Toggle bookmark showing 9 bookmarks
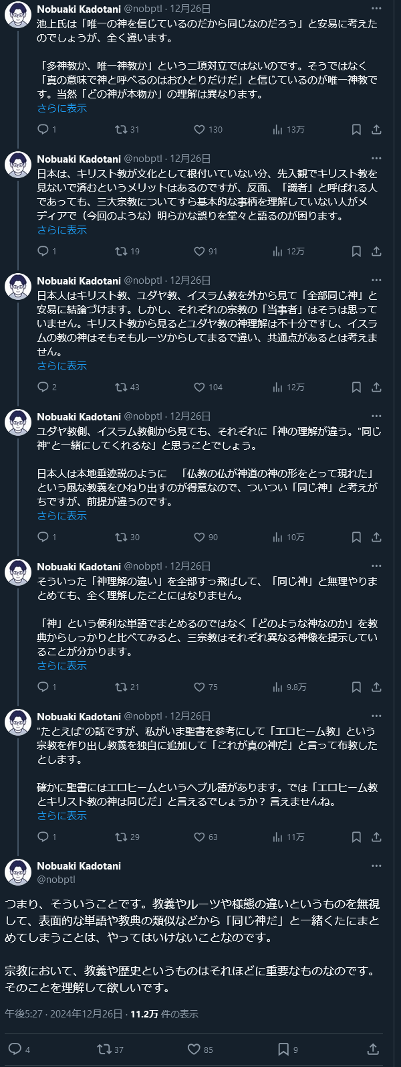Screen dimensions: 401x1067 point(283,1049)
